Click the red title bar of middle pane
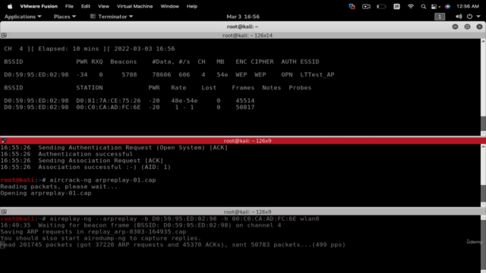Image resolution: width=486 pixels, height=273 pixels. click(243, 141)
